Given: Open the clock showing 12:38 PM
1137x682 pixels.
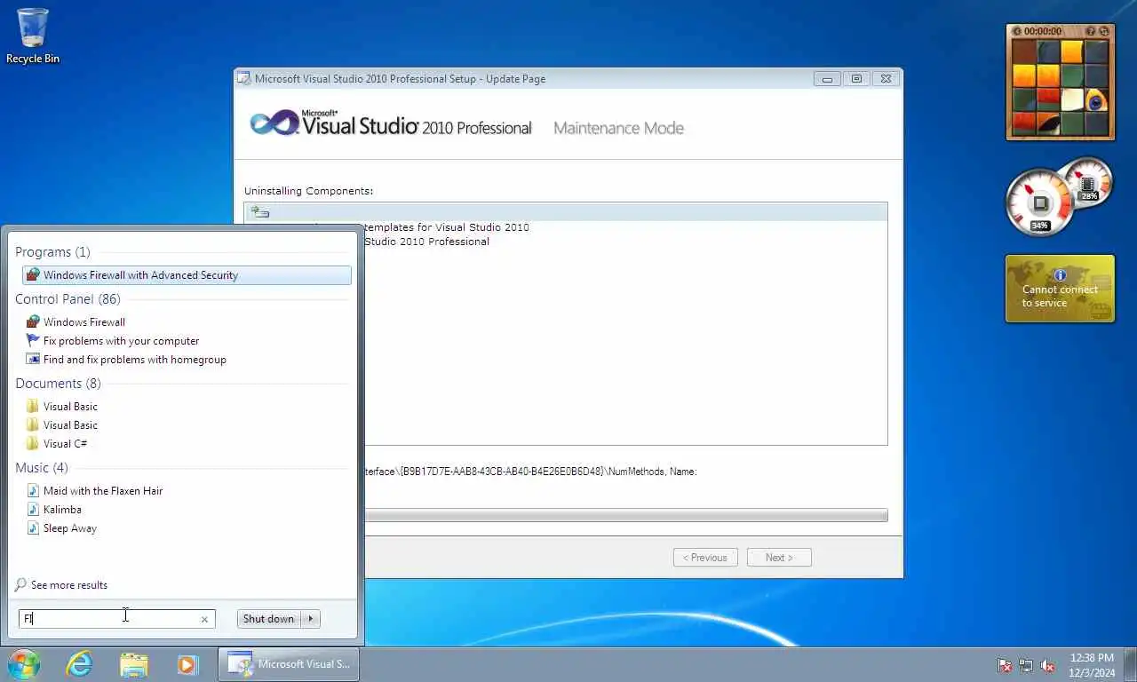Looking at the screenshot, I should (1092, 665).
